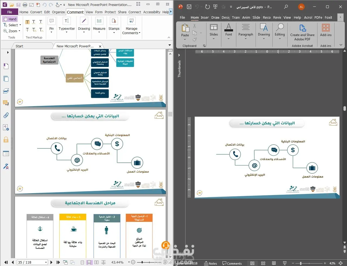Screen dimensions: 347x266
Task: Go to previous page in Foxit
Action: [12, 262]
